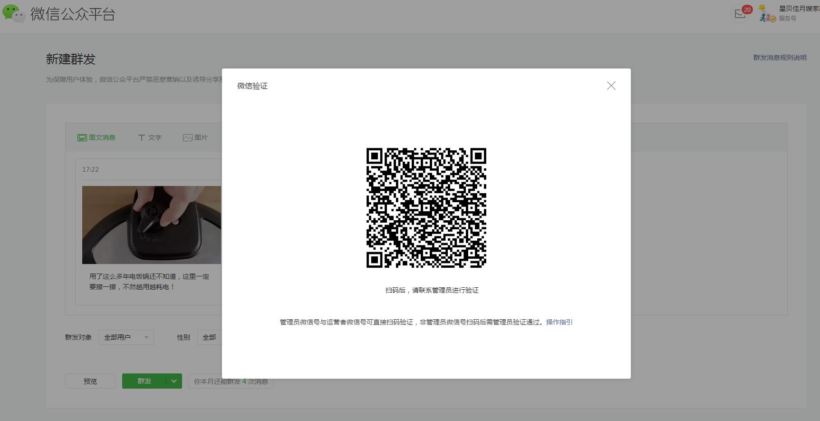Click the 新建群发 heading
Viewport: 820px width, 421px height.
71,59
